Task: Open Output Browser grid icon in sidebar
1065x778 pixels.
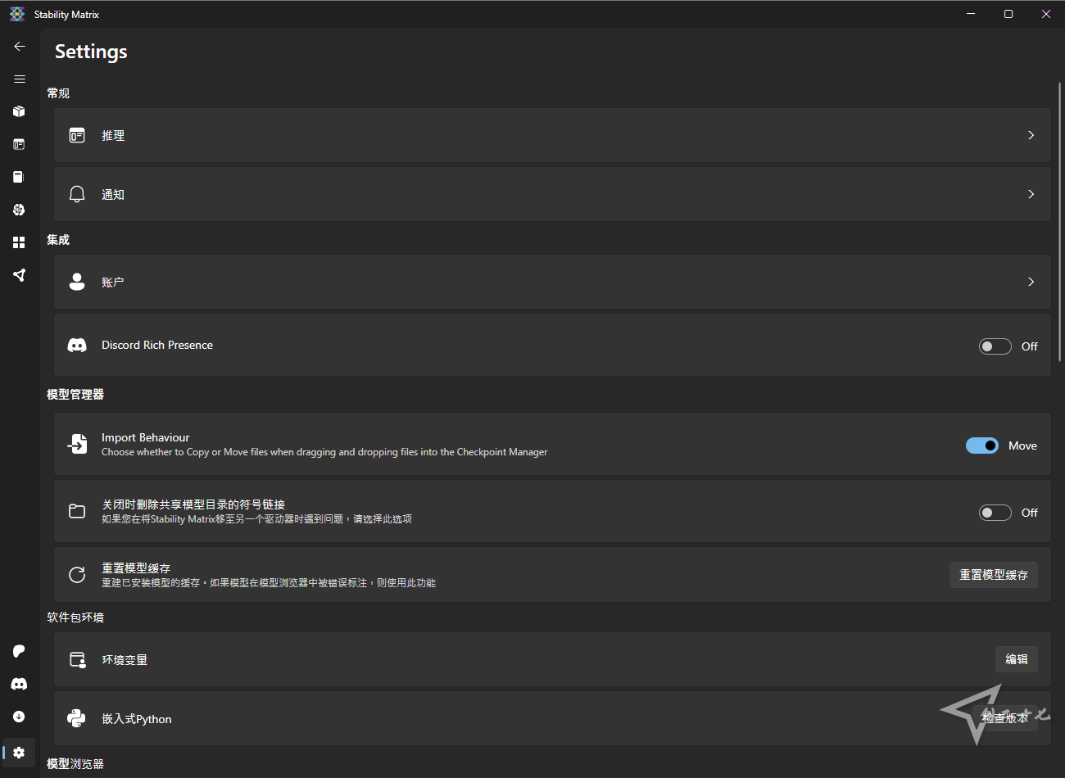Action: point(20,242)
